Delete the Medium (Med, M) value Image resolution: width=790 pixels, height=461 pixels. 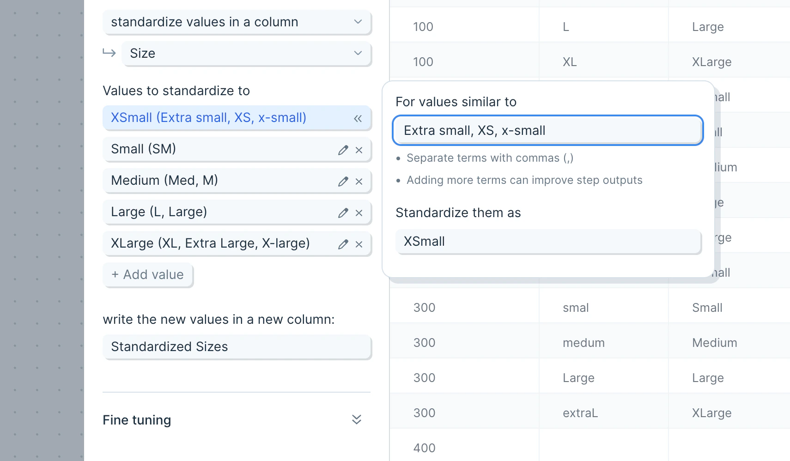pyautogui.click(x=359, y=182)
